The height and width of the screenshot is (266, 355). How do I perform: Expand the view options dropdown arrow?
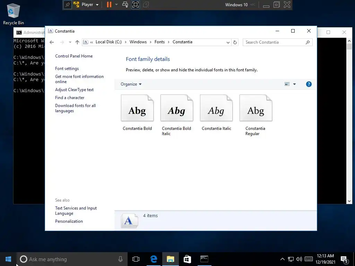pos(294,84)
